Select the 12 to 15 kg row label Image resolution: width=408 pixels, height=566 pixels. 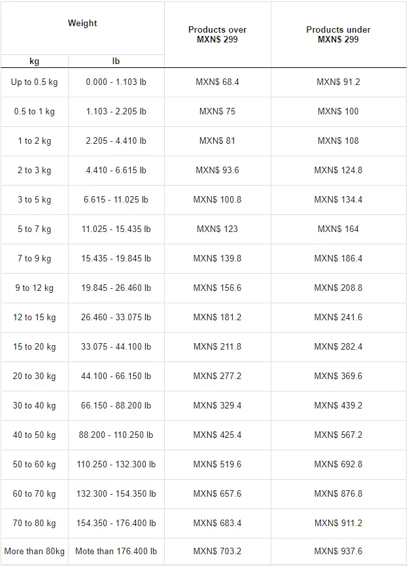coord(34,317)
